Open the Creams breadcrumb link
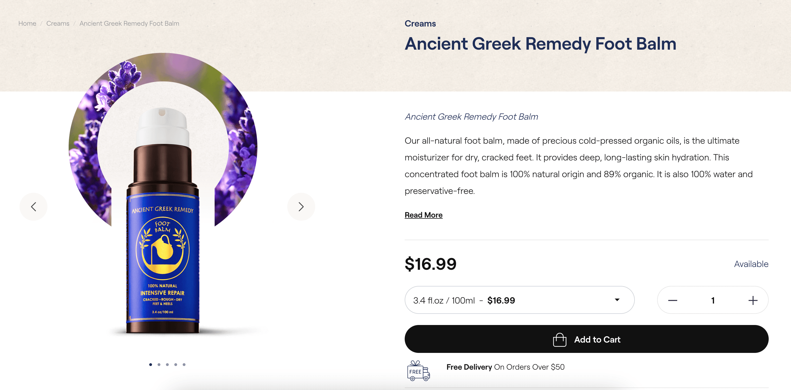Viewport: 791px width, 390px height. pyautogui.click(x=58, y=23)
